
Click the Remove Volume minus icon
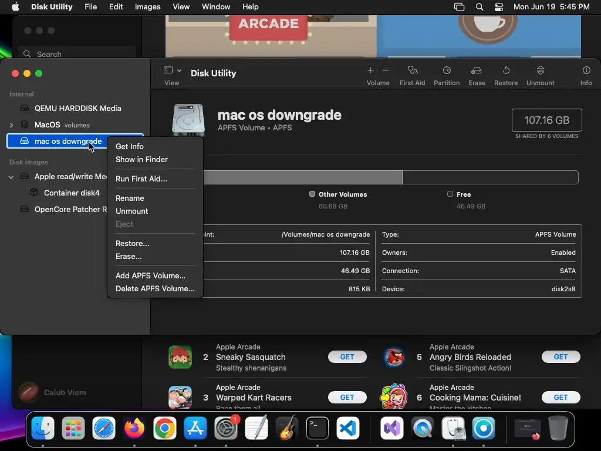tap(386, 70)
